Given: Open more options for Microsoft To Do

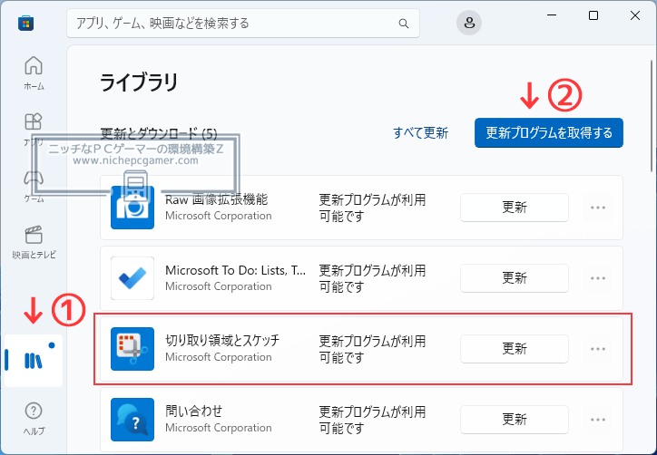Looking at the screenshot, I should pos(597,278).
